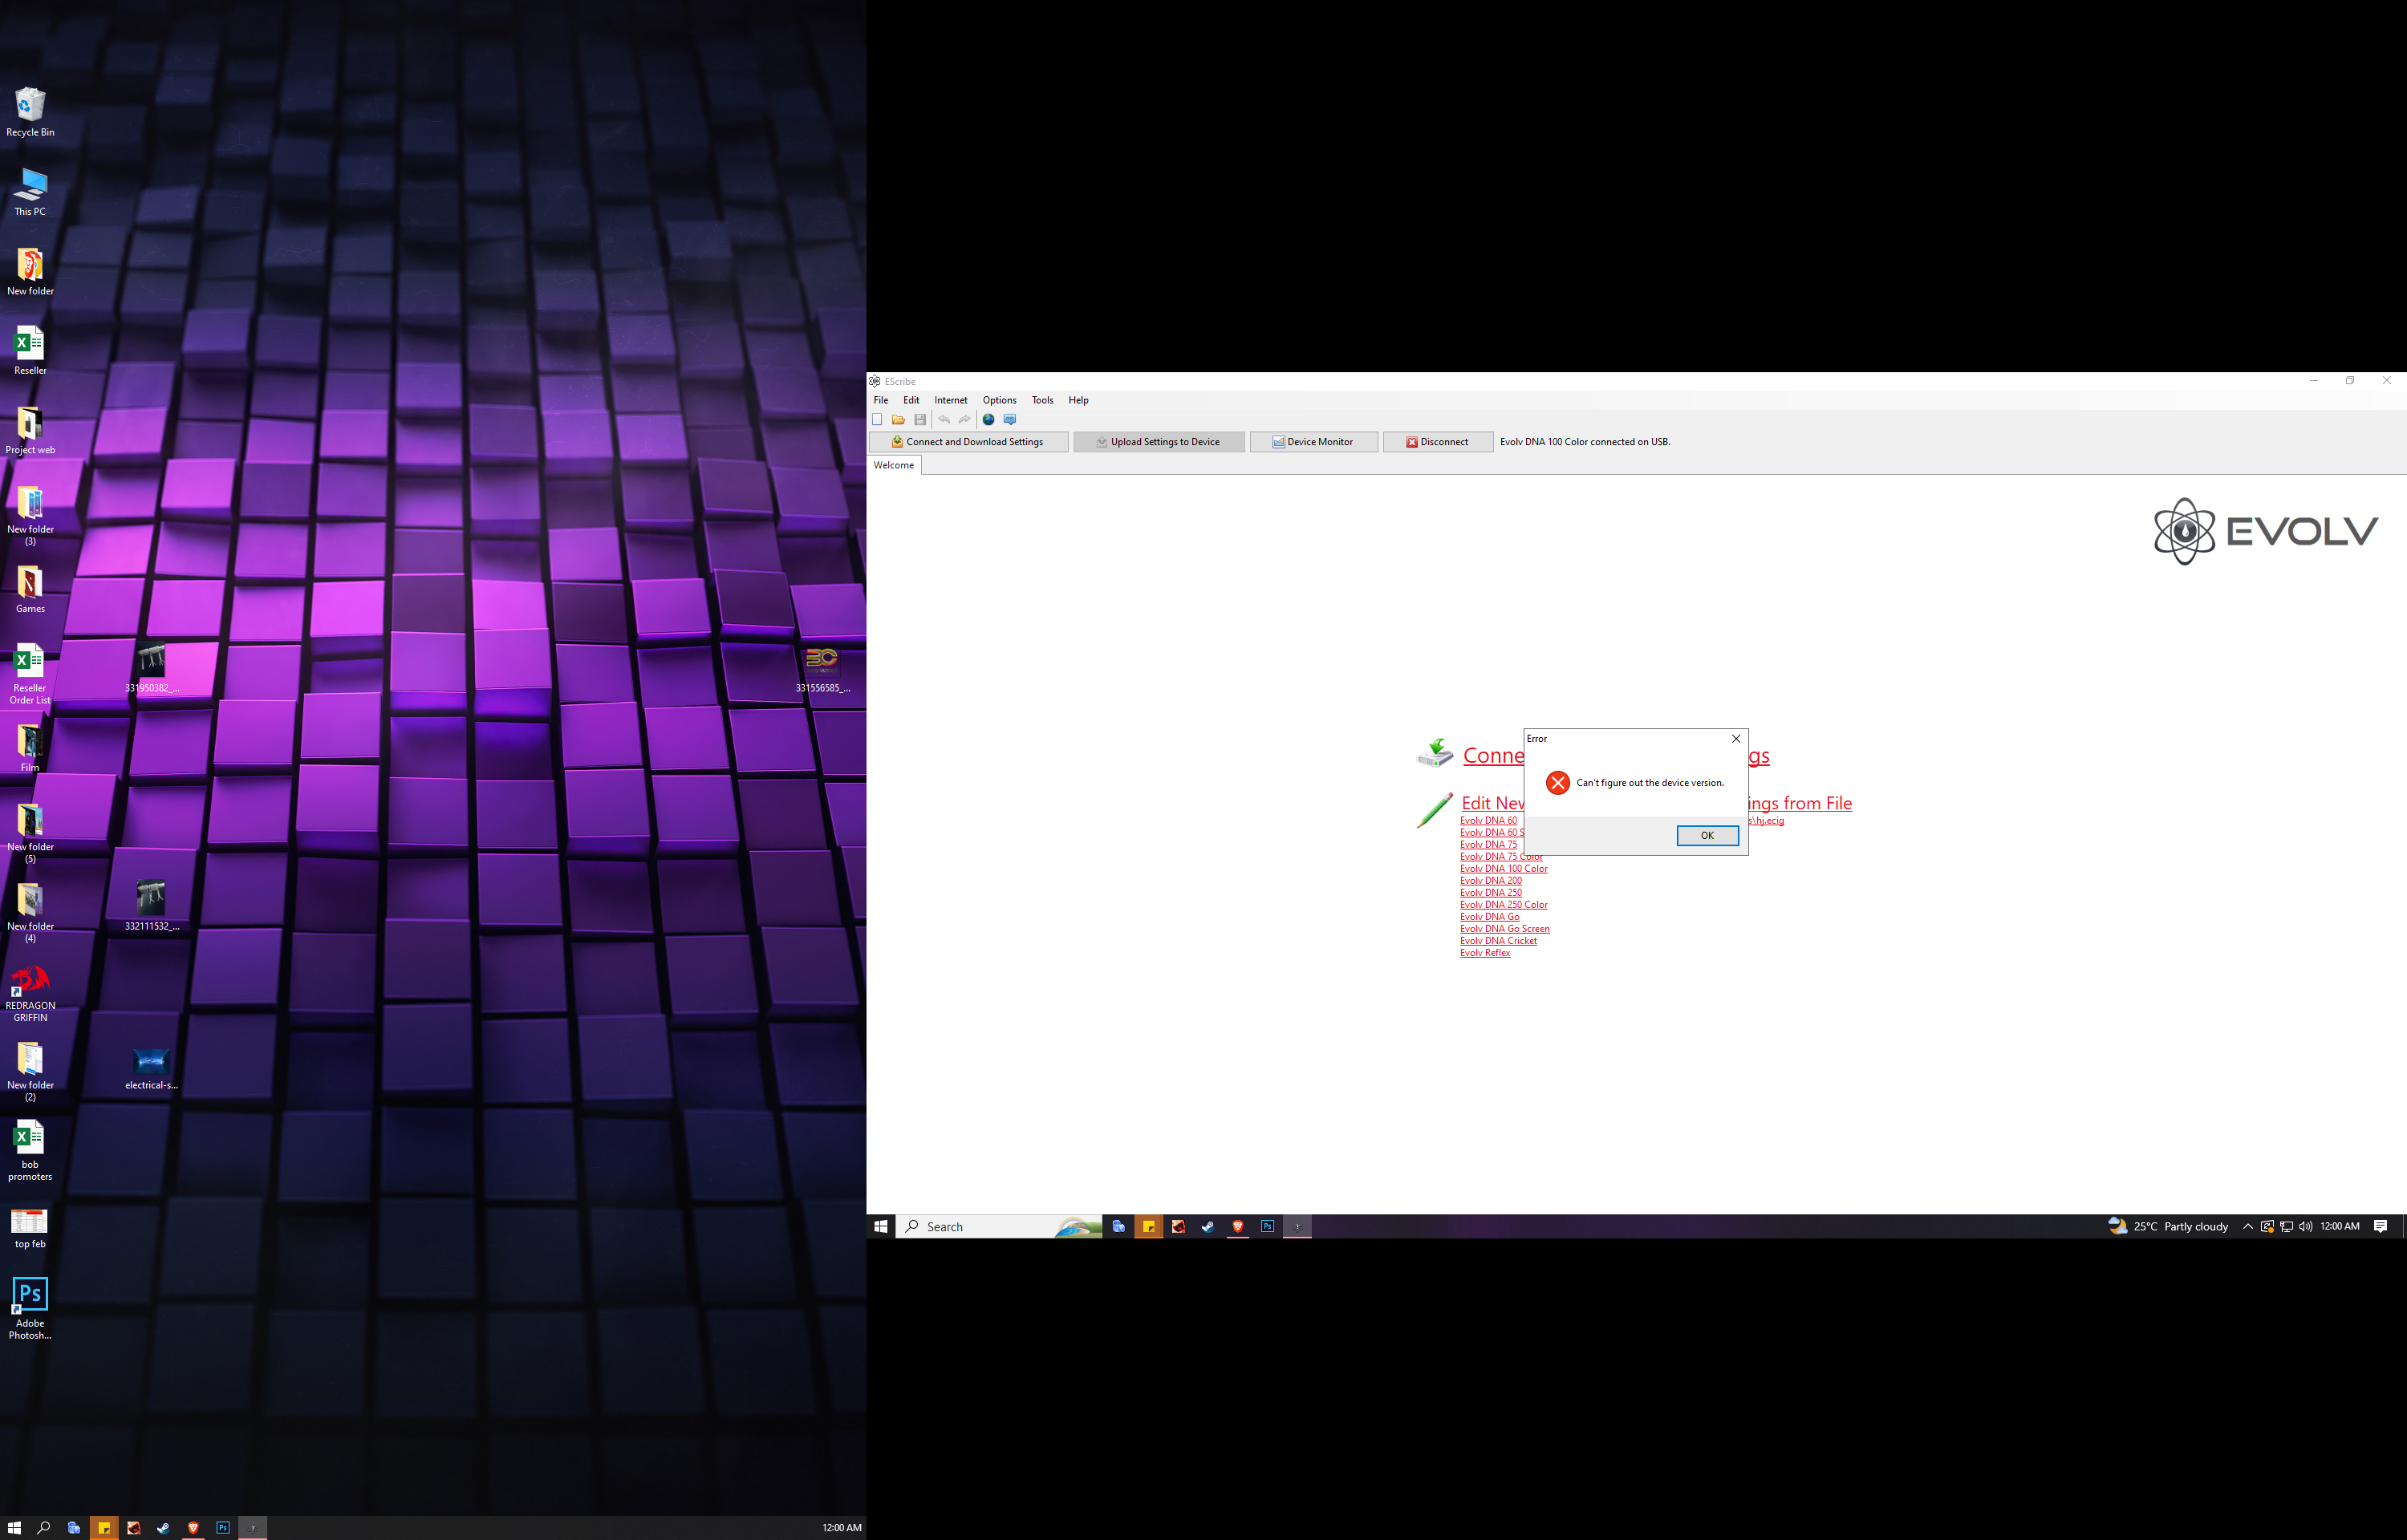Click the globe icon in toolbar
This screenshot has height=1540, width=2407.
coord(988,420)
